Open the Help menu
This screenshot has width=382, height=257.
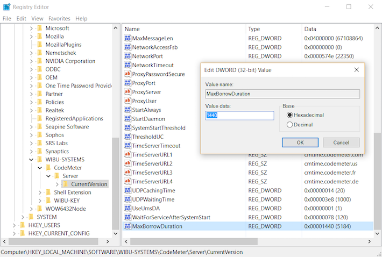[81, 18]
